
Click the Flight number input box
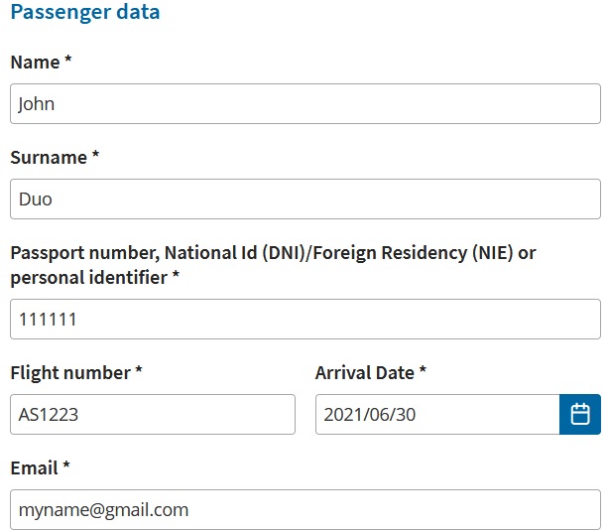point(153,414)
